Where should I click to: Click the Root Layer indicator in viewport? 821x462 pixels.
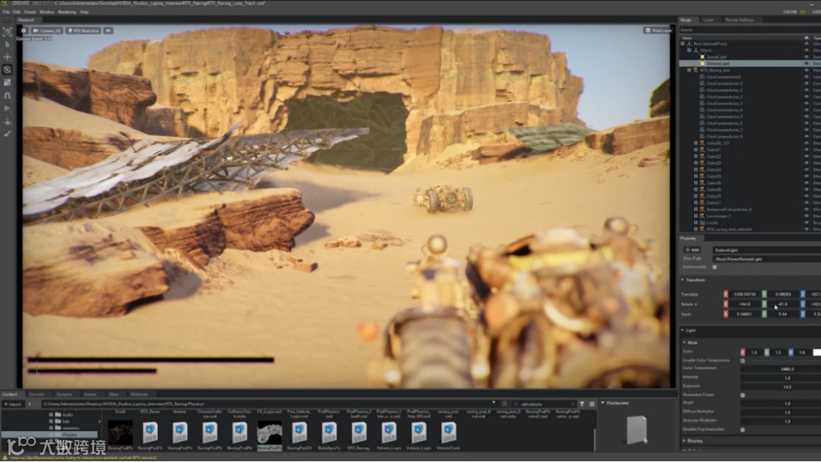click(x=658, y=30)
